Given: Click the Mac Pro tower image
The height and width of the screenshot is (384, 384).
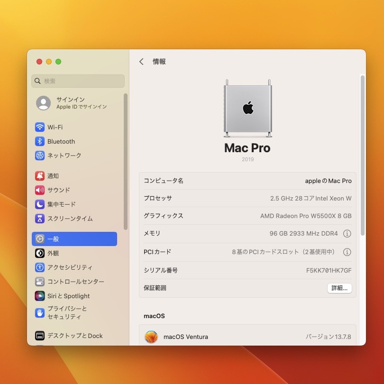Looking at the screenshot, I should point(248,108).
